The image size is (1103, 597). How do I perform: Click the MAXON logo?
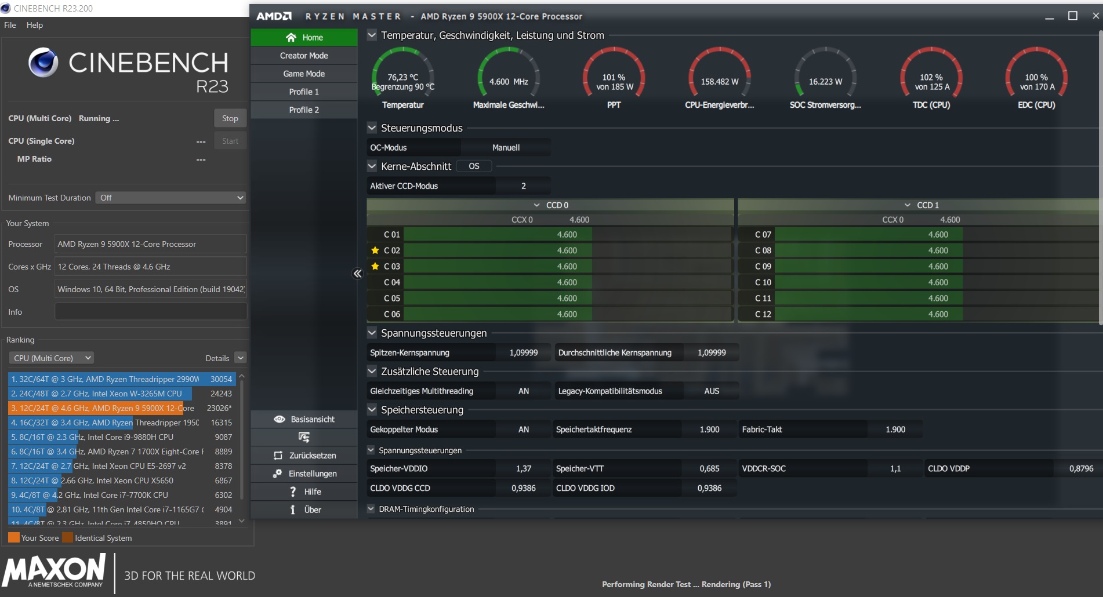[55, 571]
